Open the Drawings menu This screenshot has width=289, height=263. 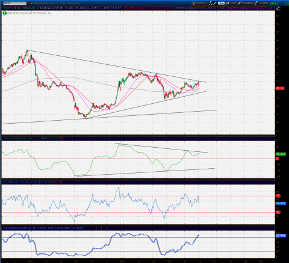click(x=246, y=3)
